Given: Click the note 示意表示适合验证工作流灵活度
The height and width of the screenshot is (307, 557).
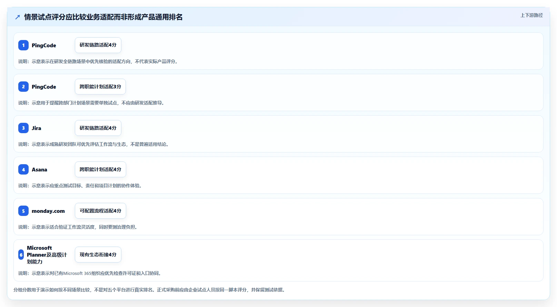Looking at the screenshot, I should click(78, 227).
